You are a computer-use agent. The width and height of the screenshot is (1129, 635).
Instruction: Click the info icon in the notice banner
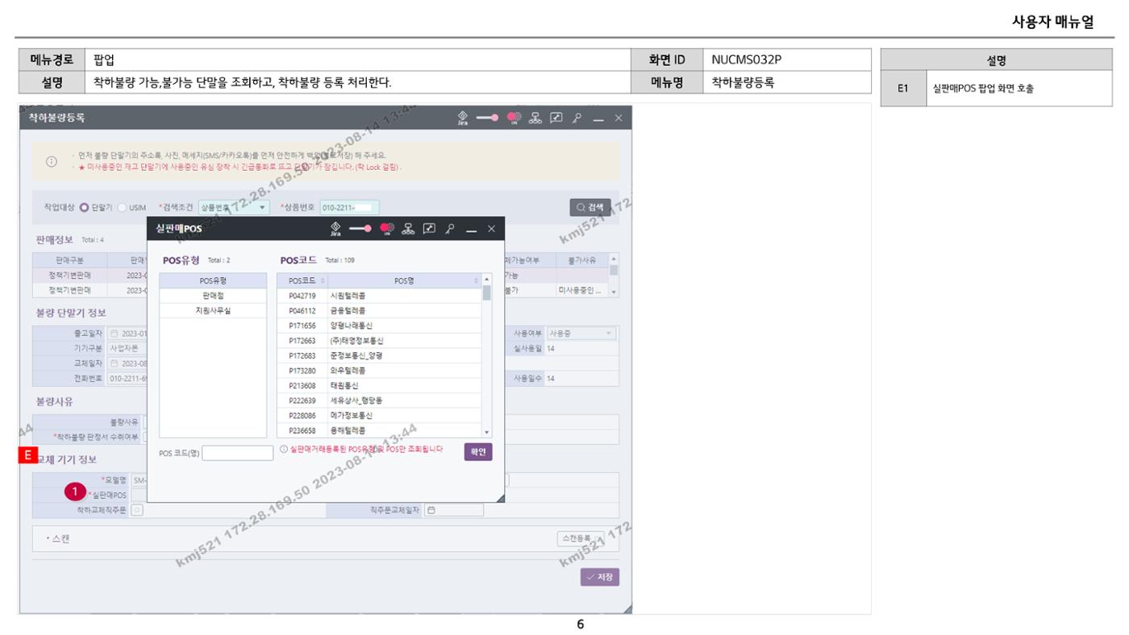tap(52, 160)
